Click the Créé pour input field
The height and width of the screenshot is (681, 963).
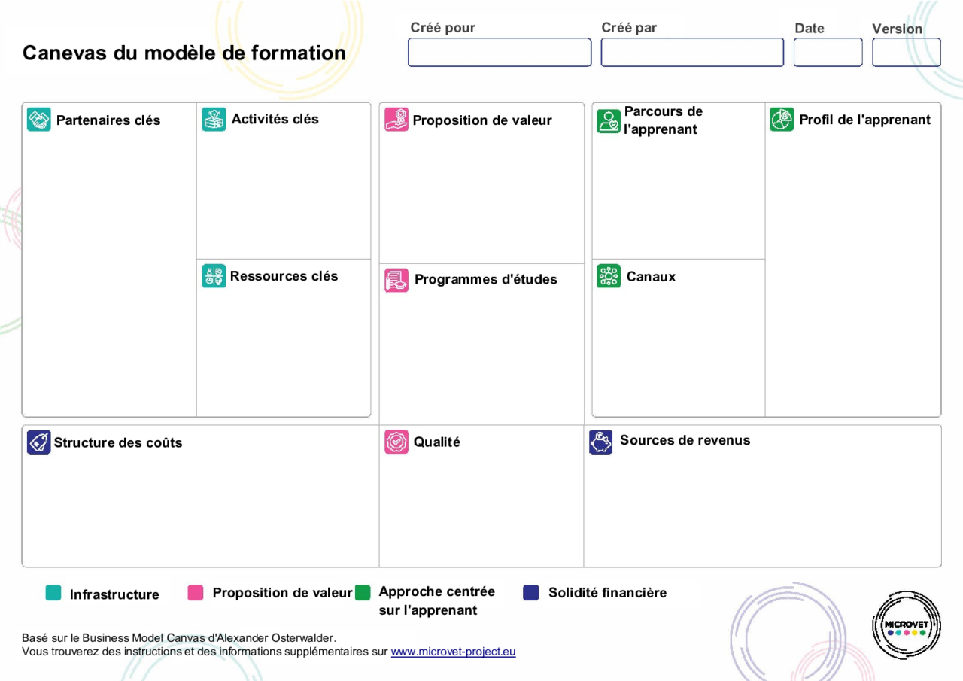pyautogui.click(x=500, y=53)
